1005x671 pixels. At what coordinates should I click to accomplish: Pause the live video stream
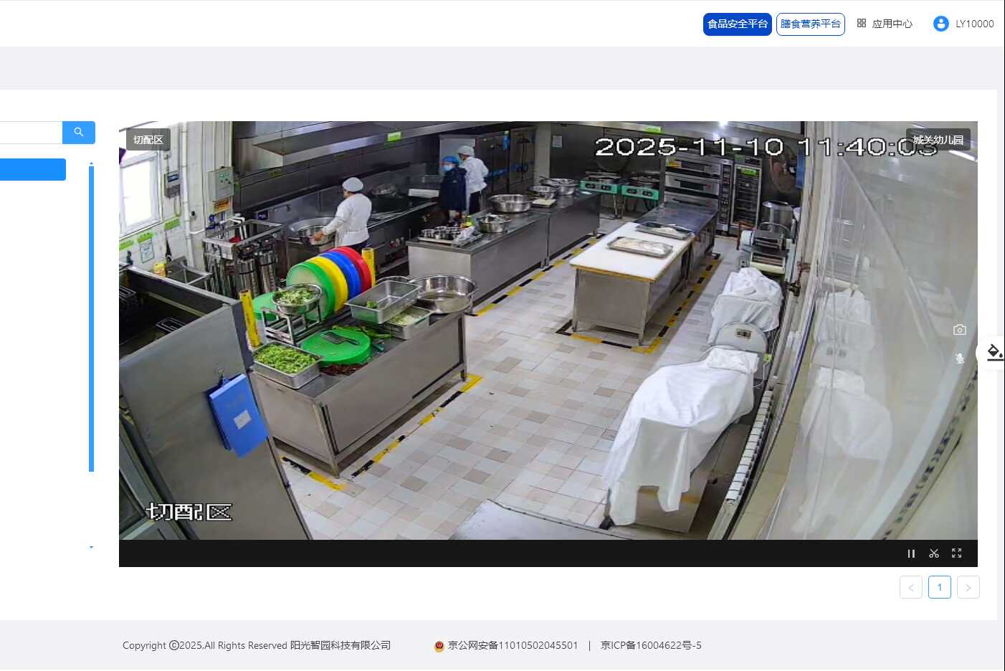pyautogui.click(x=911, y=553)
